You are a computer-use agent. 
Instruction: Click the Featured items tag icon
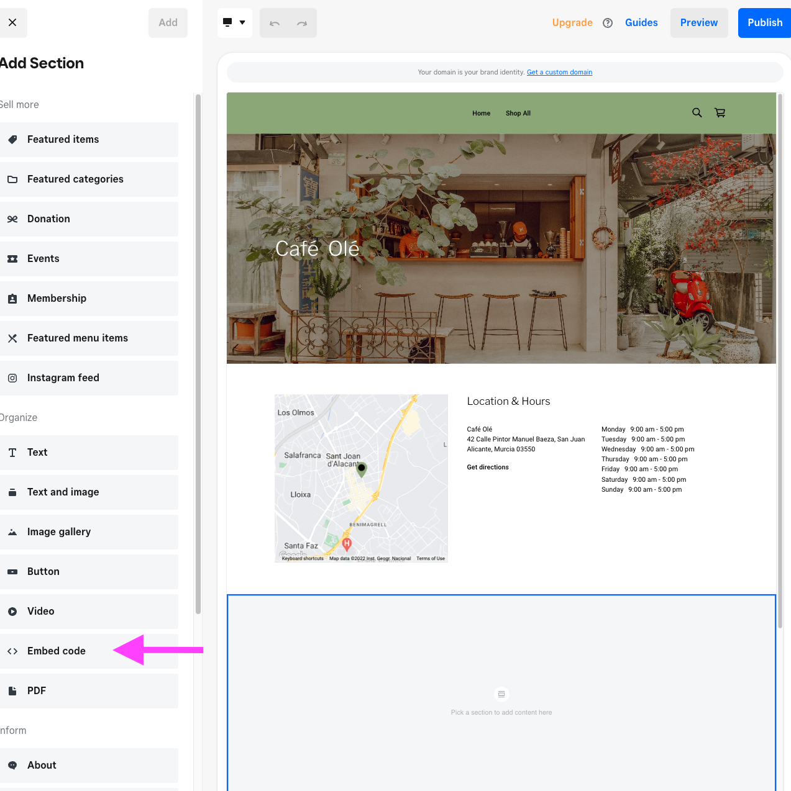12,139
